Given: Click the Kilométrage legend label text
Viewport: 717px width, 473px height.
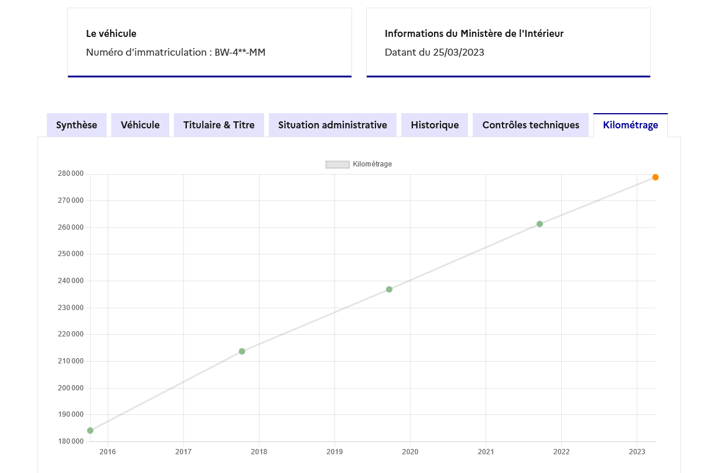Looking at the screenshot, I should coord(373,164).
